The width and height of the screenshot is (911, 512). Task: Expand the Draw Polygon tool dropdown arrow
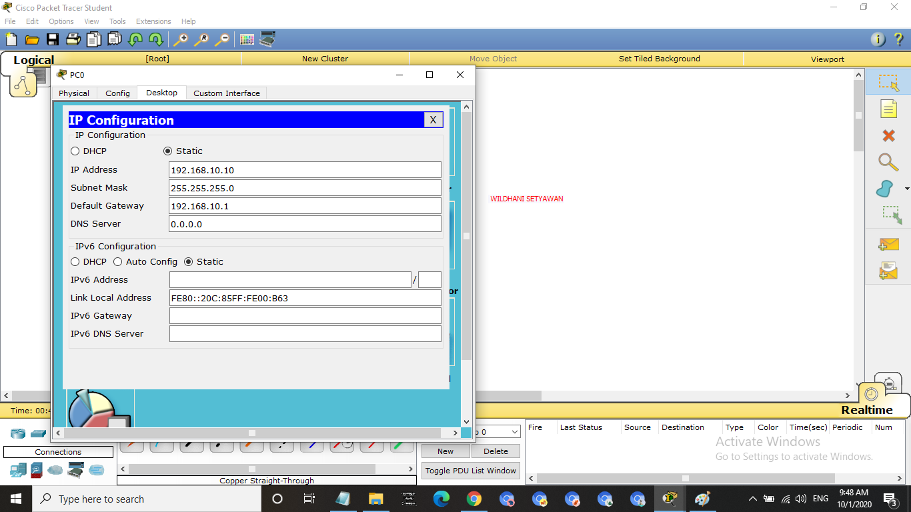(906, 189)
